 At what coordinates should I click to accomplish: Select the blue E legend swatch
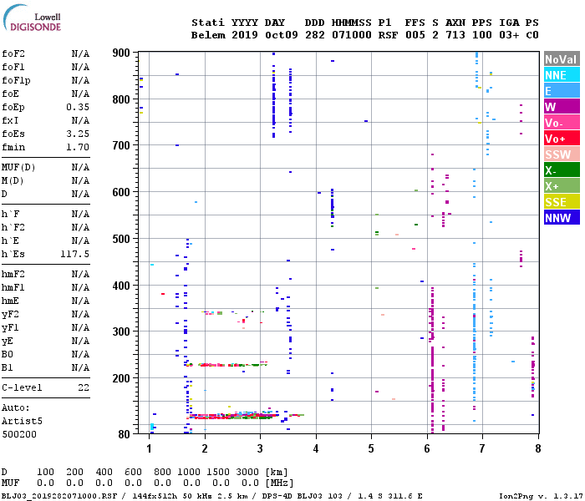tap(562, 91)
